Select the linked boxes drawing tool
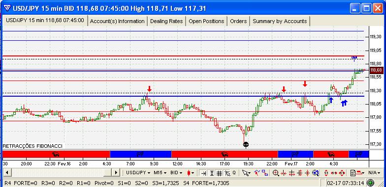 pyautogui.click(x=265, y=173)
